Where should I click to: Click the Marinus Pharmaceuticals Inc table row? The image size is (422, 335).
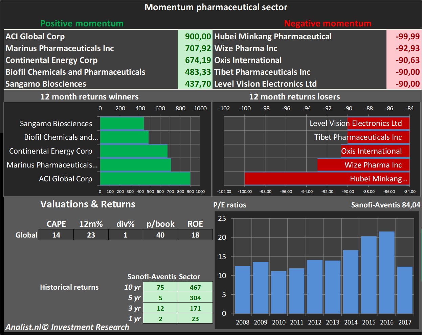[91, 48]
